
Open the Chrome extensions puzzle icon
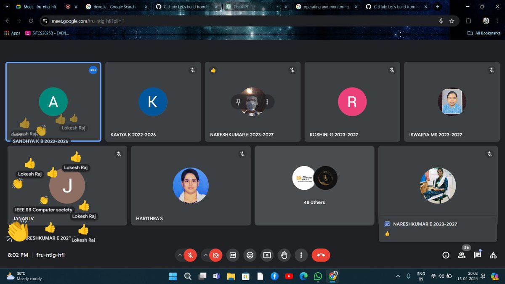[x=468, y=21]
